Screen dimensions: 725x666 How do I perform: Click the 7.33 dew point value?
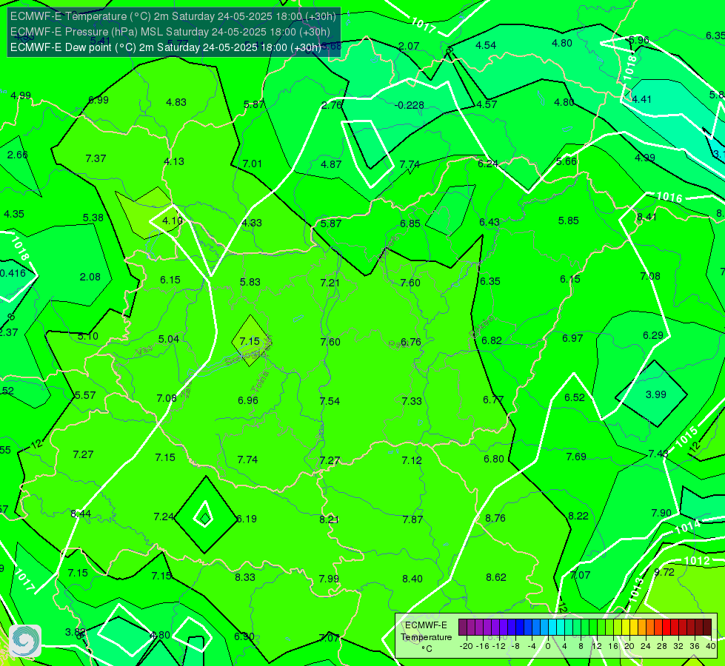click(x=412, y=401)
